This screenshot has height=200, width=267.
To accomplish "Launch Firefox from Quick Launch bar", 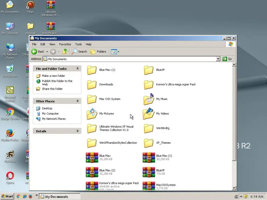I will pos(31,196).
